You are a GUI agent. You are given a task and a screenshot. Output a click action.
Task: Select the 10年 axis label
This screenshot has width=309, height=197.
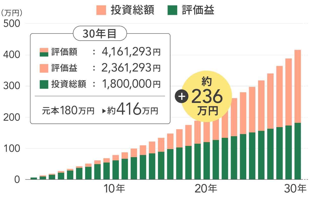click(114, 188)
